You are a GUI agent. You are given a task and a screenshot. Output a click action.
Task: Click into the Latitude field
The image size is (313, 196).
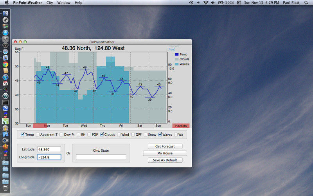49,149
